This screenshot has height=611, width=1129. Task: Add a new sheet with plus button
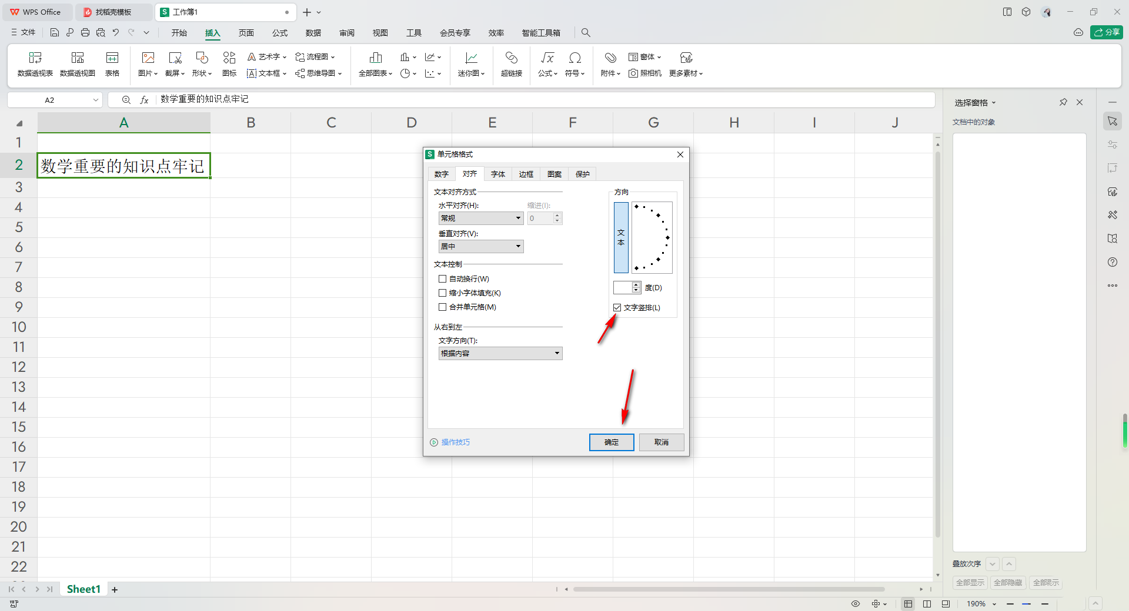pos(115,590)
